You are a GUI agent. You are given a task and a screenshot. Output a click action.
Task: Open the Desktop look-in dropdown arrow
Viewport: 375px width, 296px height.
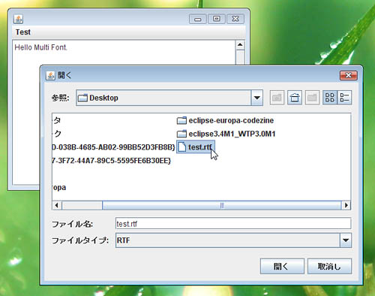(257, 98)
